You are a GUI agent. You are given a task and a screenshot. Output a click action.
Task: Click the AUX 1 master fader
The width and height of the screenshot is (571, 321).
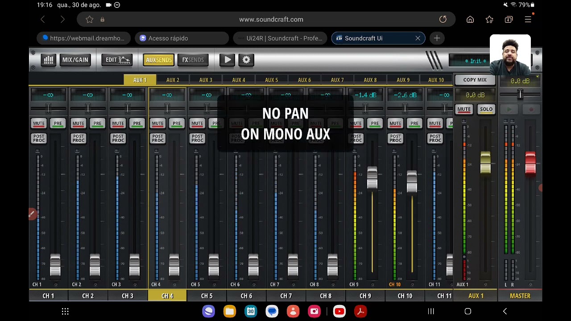coord(485,162)
